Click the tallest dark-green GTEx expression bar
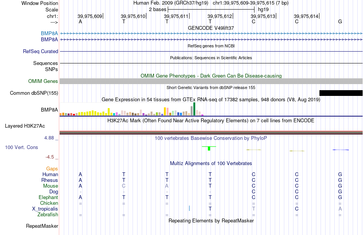The height and width of the screenshot is (235, 363). [x=194, y=109]
